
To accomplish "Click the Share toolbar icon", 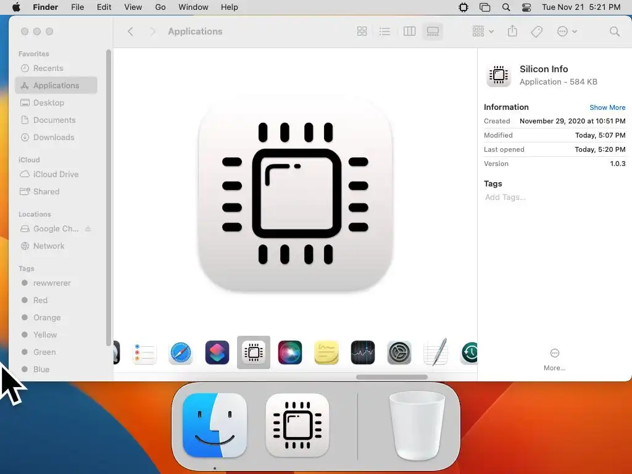I will coord(512,31).
